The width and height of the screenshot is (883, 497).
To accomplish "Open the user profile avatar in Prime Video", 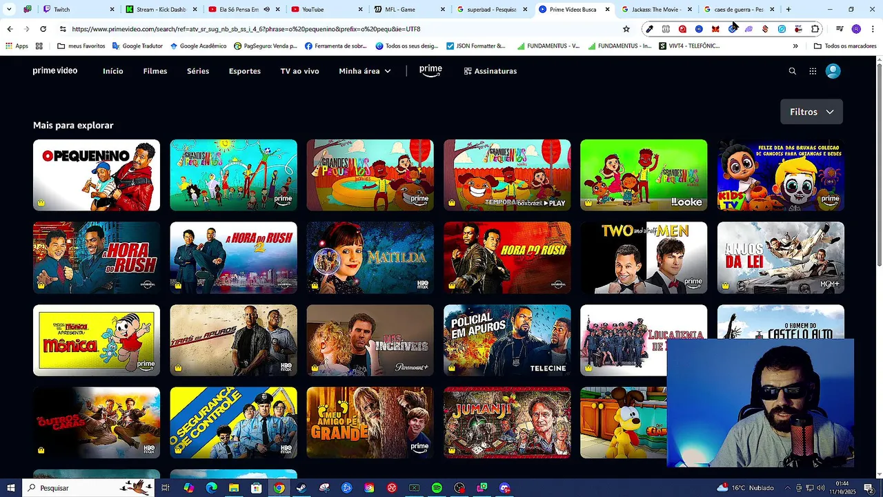I will 833,71.
